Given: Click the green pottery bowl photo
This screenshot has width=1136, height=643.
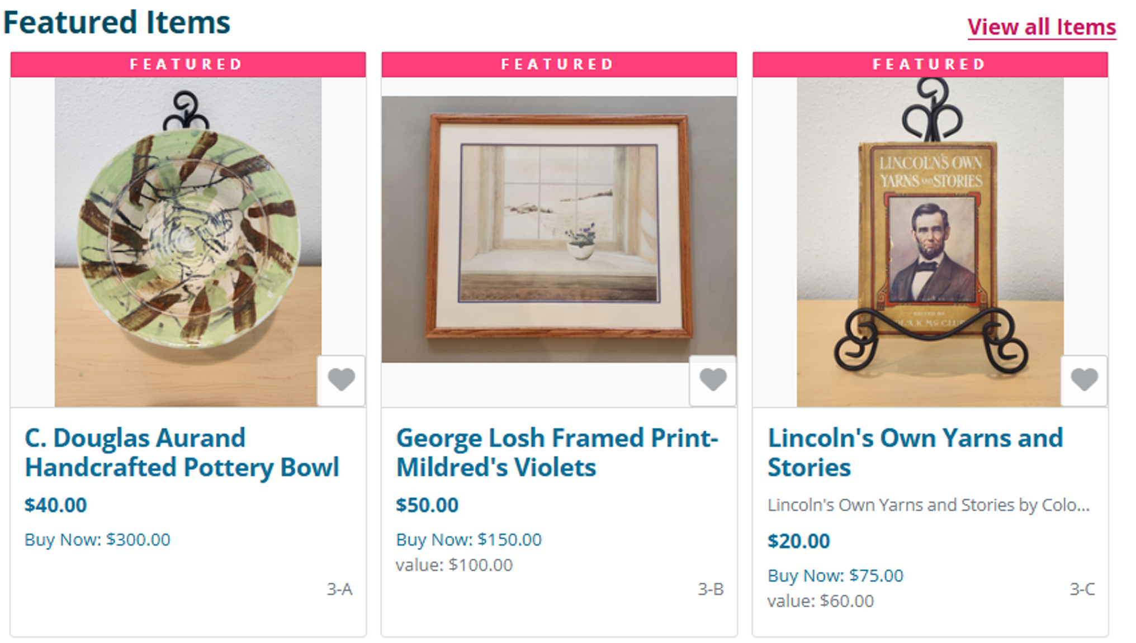Looking at the screenshot, I should (x=188, y=242).
